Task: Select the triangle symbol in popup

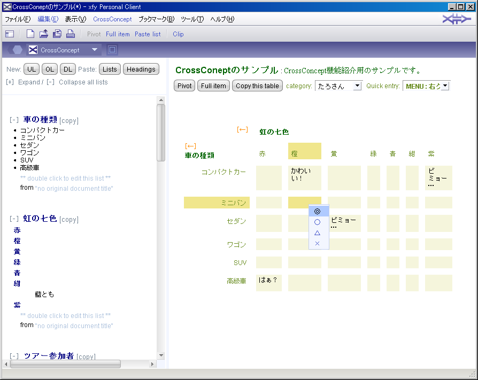Action: [x=318, y=233]
